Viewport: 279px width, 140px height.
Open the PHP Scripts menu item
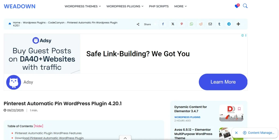(159, 6)
